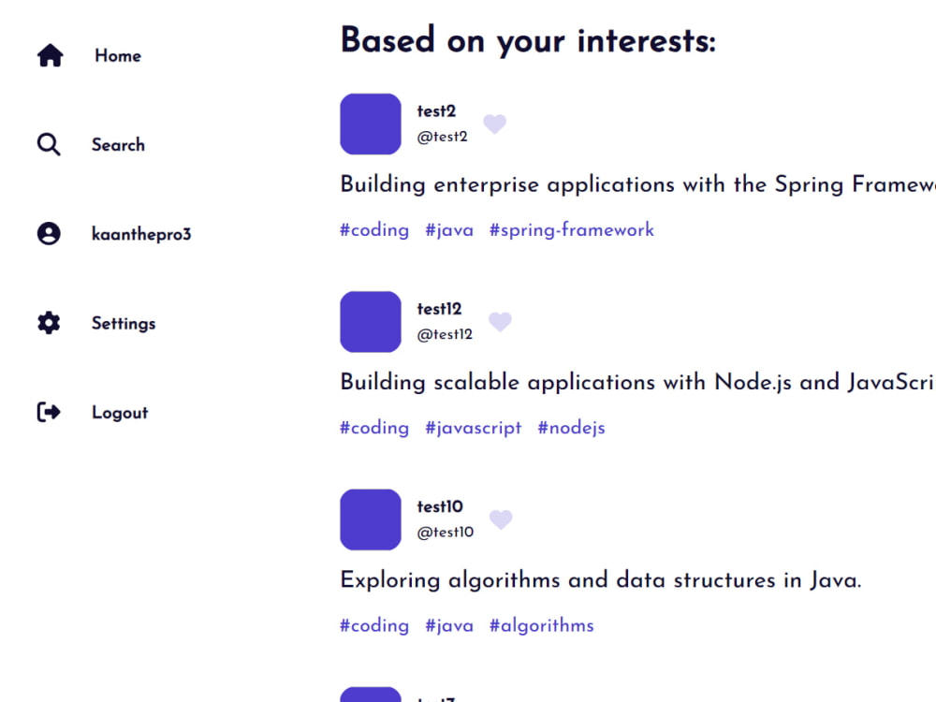Select the Home menu item
This screenshot has width=936, height=702.
[x=117, y=56]
